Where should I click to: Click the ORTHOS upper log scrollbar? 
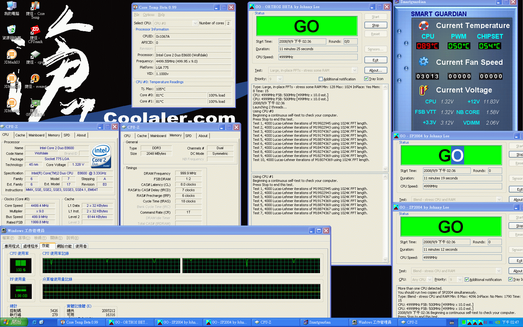coord(385,128)
